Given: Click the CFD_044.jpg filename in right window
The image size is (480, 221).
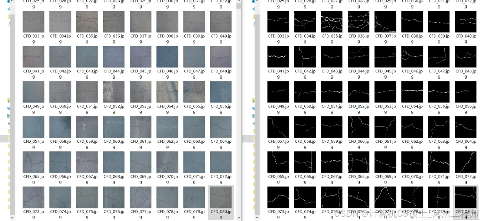Looking at the screenshot, I should 358,74.
